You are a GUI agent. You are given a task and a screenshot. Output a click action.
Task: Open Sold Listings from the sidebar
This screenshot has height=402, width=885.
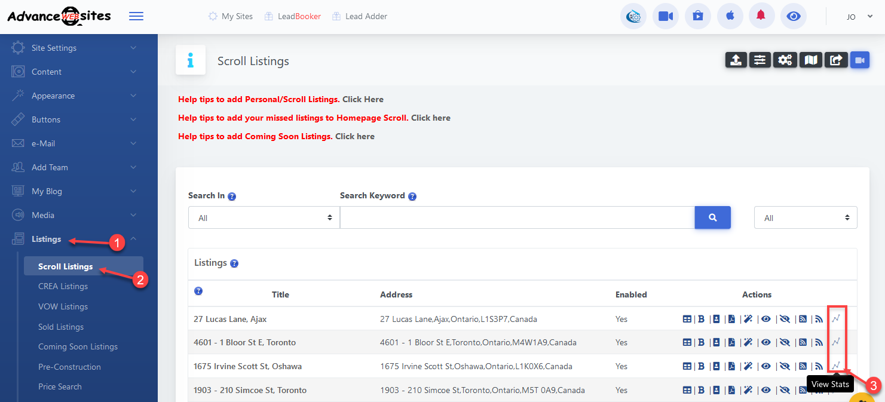tap(61, 327)
